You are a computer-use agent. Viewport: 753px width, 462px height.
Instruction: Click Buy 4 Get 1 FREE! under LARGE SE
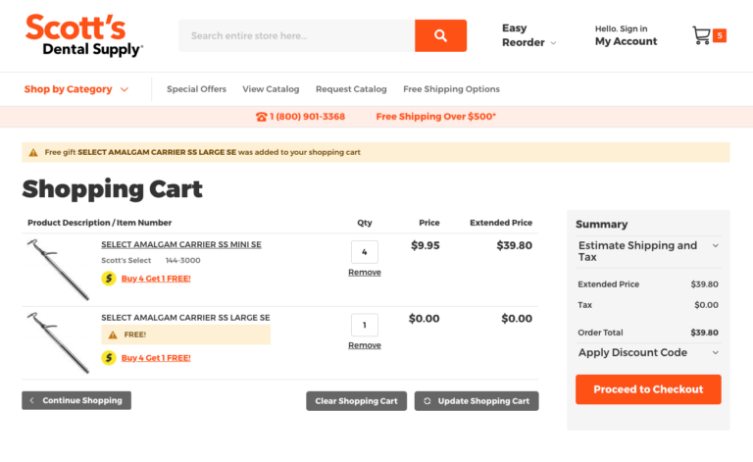coord(156,358)
